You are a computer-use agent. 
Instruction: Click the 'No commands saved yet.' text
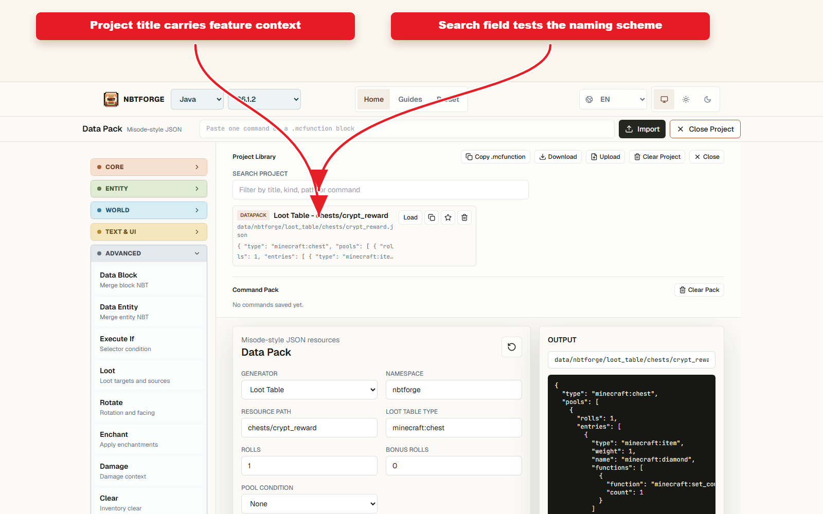(268, 305)
